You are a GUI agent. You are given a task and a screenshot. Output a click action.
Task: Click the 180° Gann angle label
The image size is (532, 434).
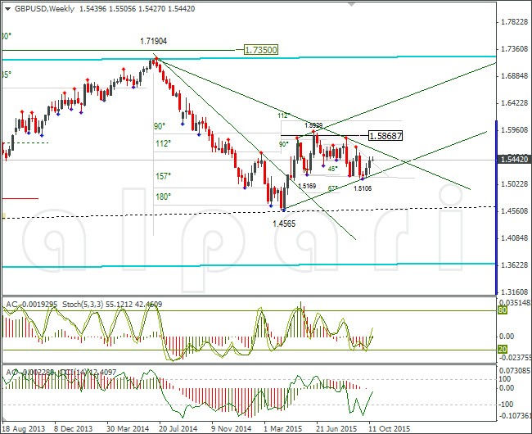(163, 197)
